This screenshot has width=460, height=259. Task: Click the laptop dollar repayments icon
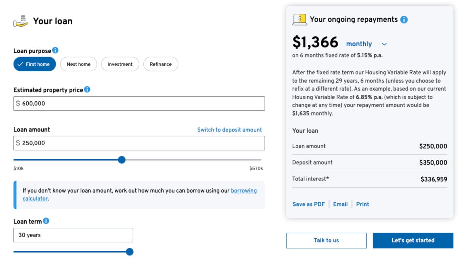coord(300,20)
